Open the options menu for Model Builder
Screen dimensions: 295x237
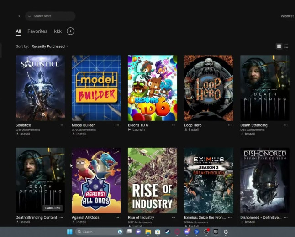(x=117, y=125)
